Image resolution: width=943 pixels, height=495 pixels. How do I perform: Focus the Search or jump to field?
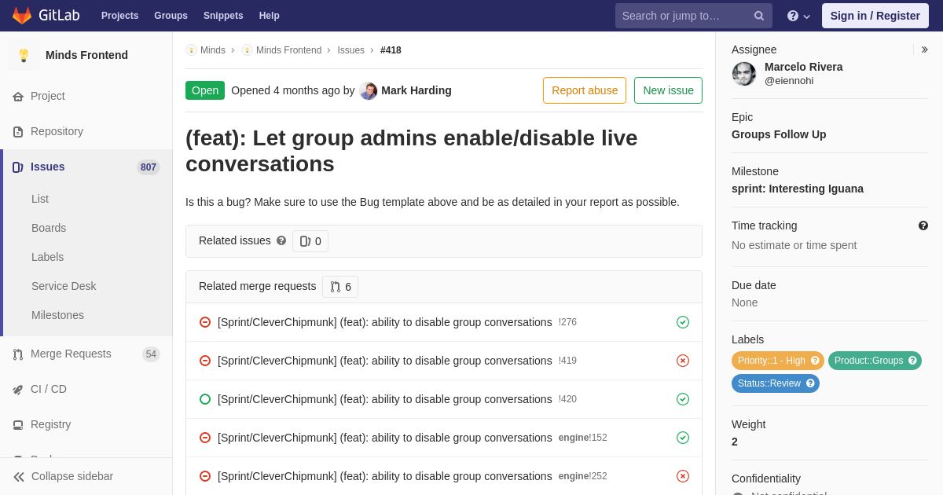click(694, 16)
